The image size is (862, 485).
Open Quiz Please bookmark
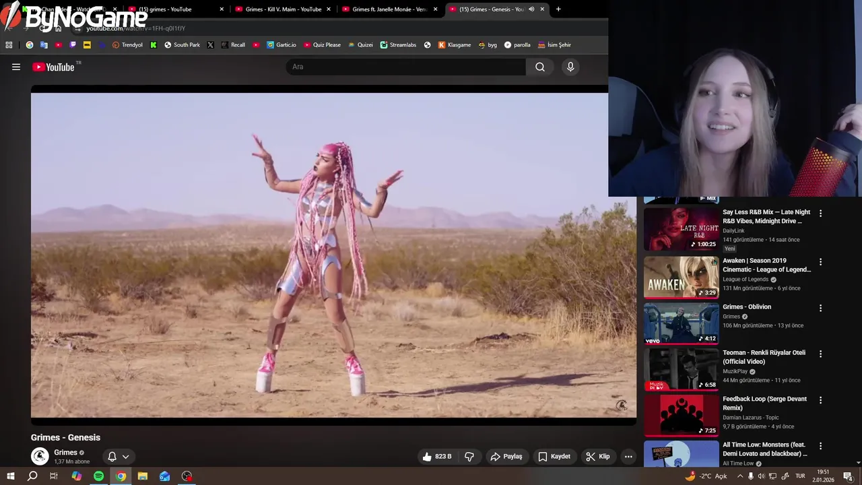(x=322, y=45)
